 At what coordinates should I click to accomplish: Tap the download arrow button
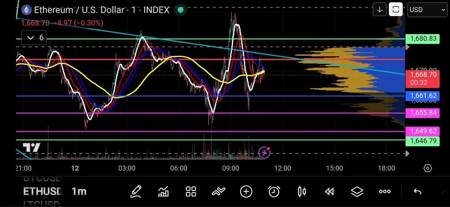[x=379, y=9]
